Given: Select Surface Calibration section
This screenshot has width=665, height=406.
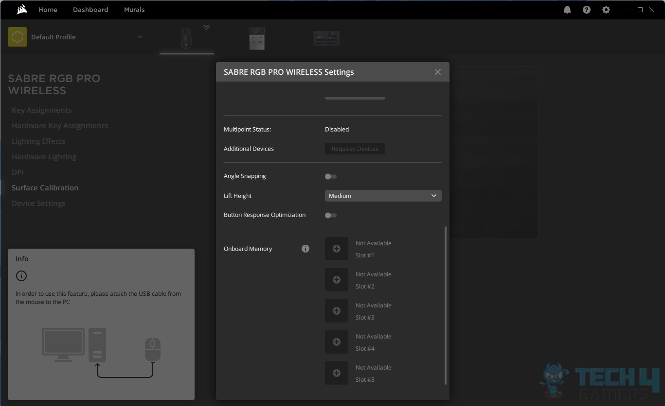Looking at the screenshot, I should pos(45,188).
